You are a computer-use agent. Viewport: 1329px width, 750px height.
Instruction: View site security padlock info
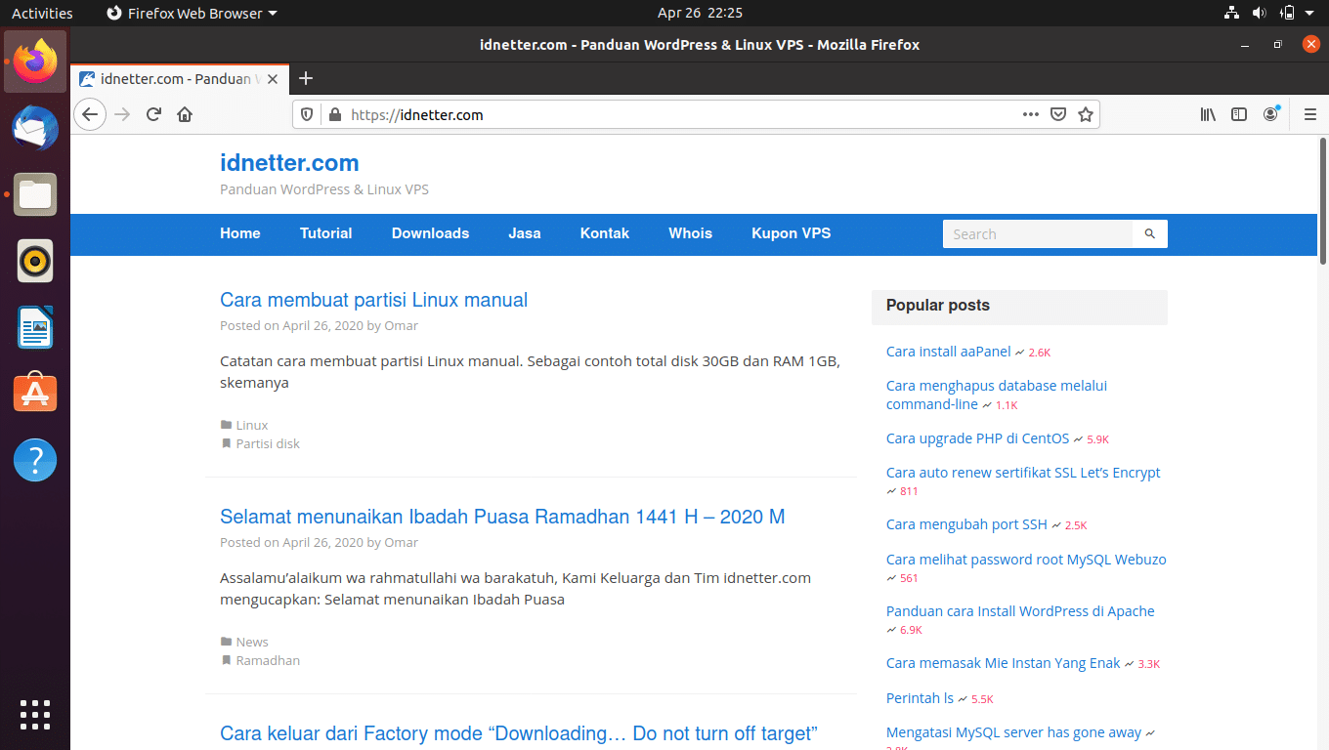pos(335,114)
